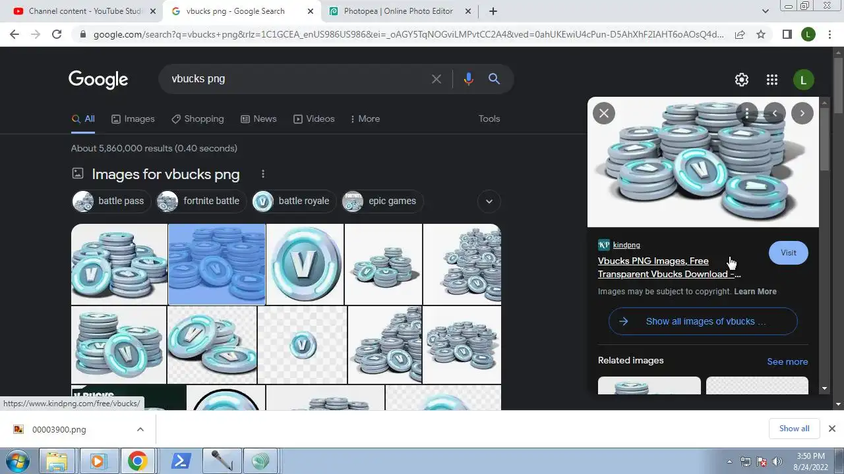
Task: Open Chrome from the taskbar
Action: point(137,461)
